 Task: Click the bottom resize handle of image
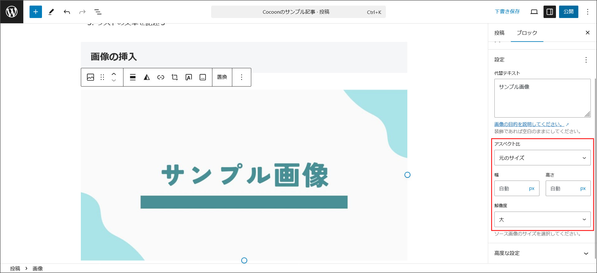point(244,261)
